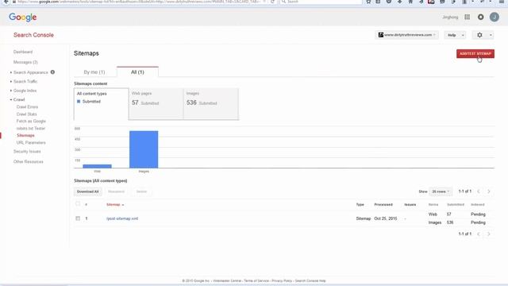
Task: Open URL Parameters in sidebar
Action: pyautogui.click(x=31, y=142)
